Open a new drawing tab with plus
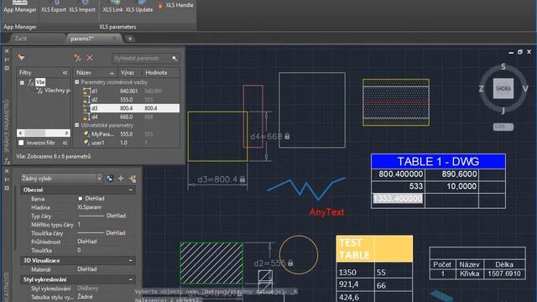Viewport: 537px width, 302px height. [130, 39]
